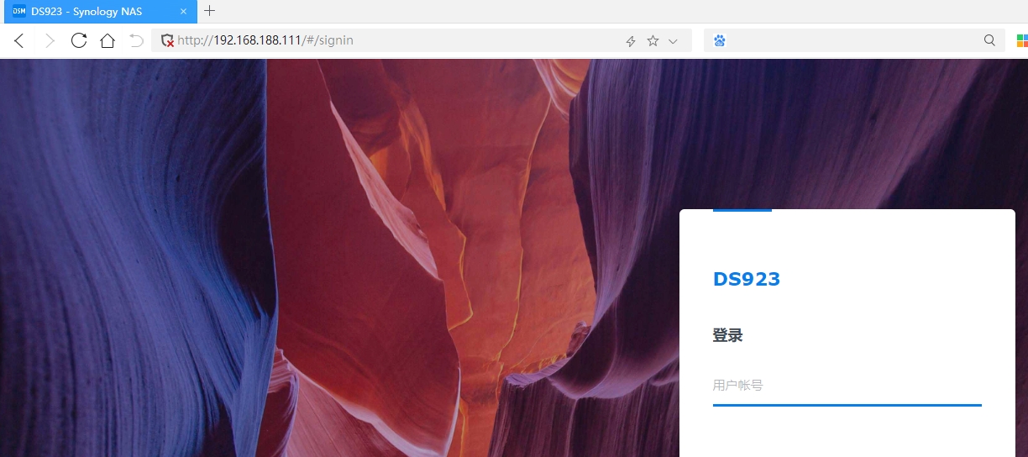The width and height of the screenshot is (1028, 457).
Task: Click the browser forward arrow
Action: click(49, 40)
